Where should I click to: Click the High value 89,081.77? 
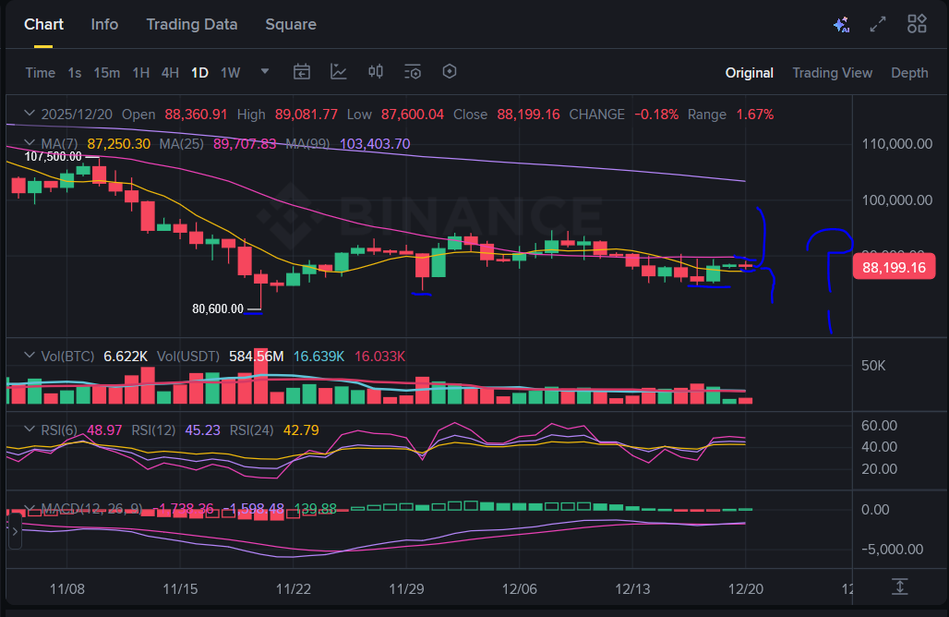click(306, 114)
